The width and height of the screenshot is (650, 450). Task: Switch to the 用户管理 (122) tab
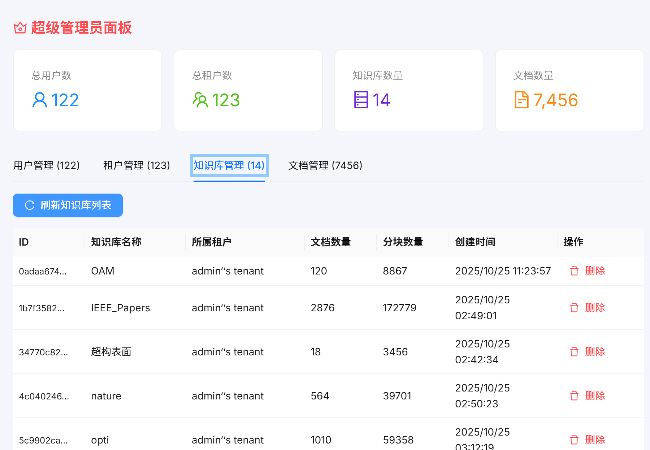pyautogui.click(x=47, y=165)
